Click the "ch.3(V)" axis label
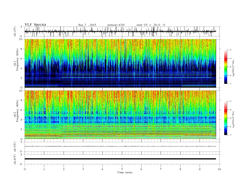 coord(15,147)
